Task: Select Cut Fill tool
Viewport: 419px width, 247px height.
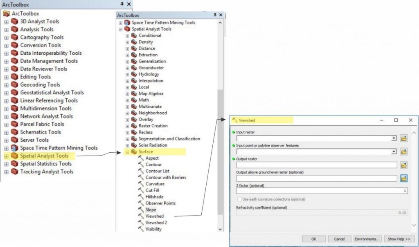Action: [152, 190]
